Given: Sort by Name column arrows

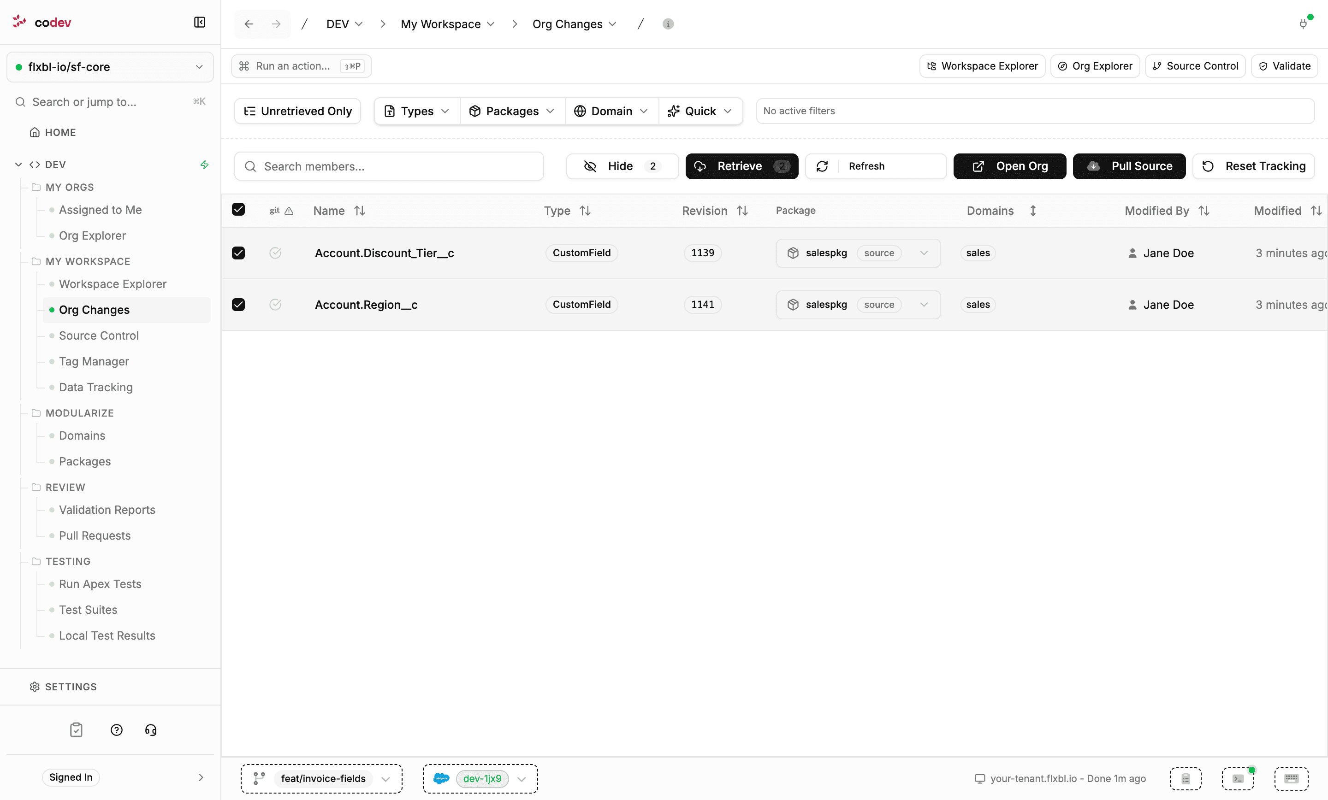Looking at the screenshot, I should tap(360, 211).
